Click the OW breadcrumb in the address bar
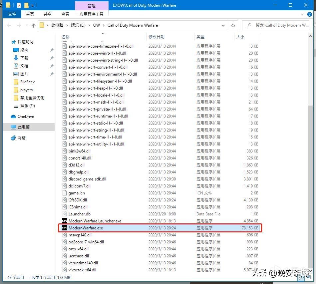 pos(96,25)
